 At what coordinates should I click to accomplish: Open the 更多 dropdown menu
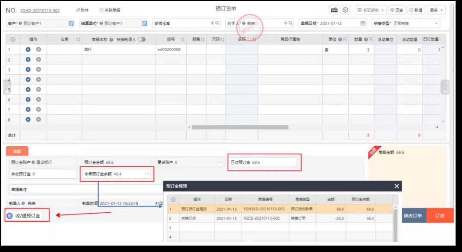pos(436,10)
